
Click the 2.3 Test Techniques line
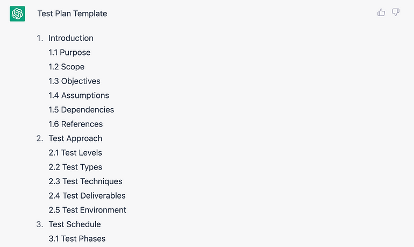85,181
